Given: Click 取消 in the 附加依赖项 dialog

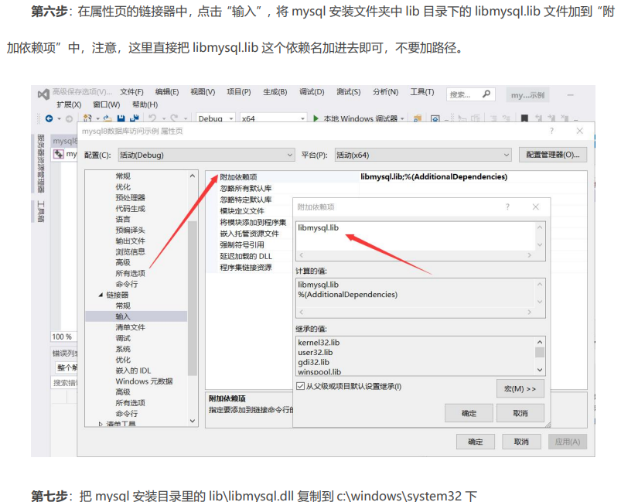Looking at the screenshot, I should point(520,413).
